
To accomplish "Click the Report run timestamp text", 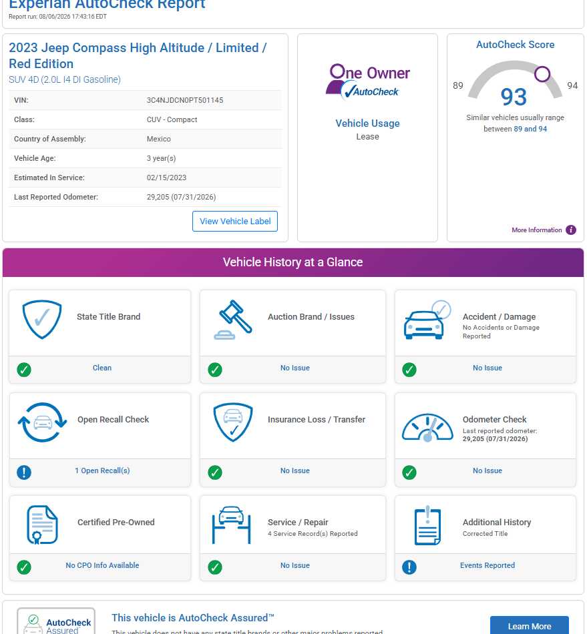I will click(57, 17).
